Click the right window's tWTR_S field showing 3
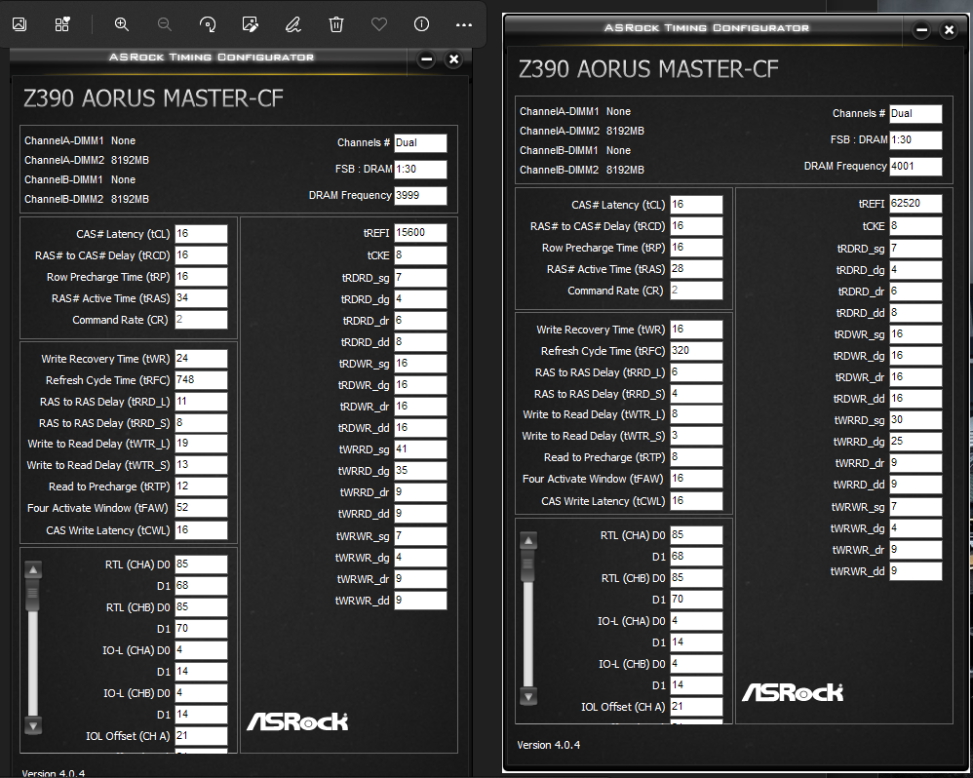Viewport: 973px width, 778px height. 696,436
